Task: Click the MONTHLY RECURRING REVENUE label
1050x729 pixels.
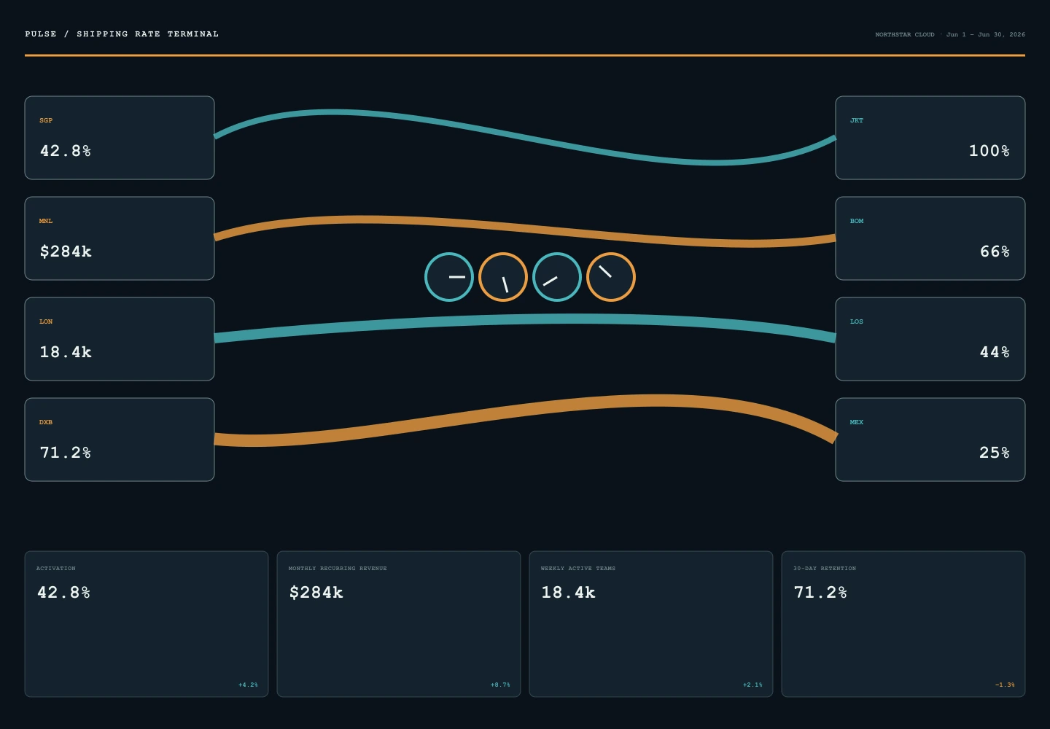Action: [x=338, y=568]
